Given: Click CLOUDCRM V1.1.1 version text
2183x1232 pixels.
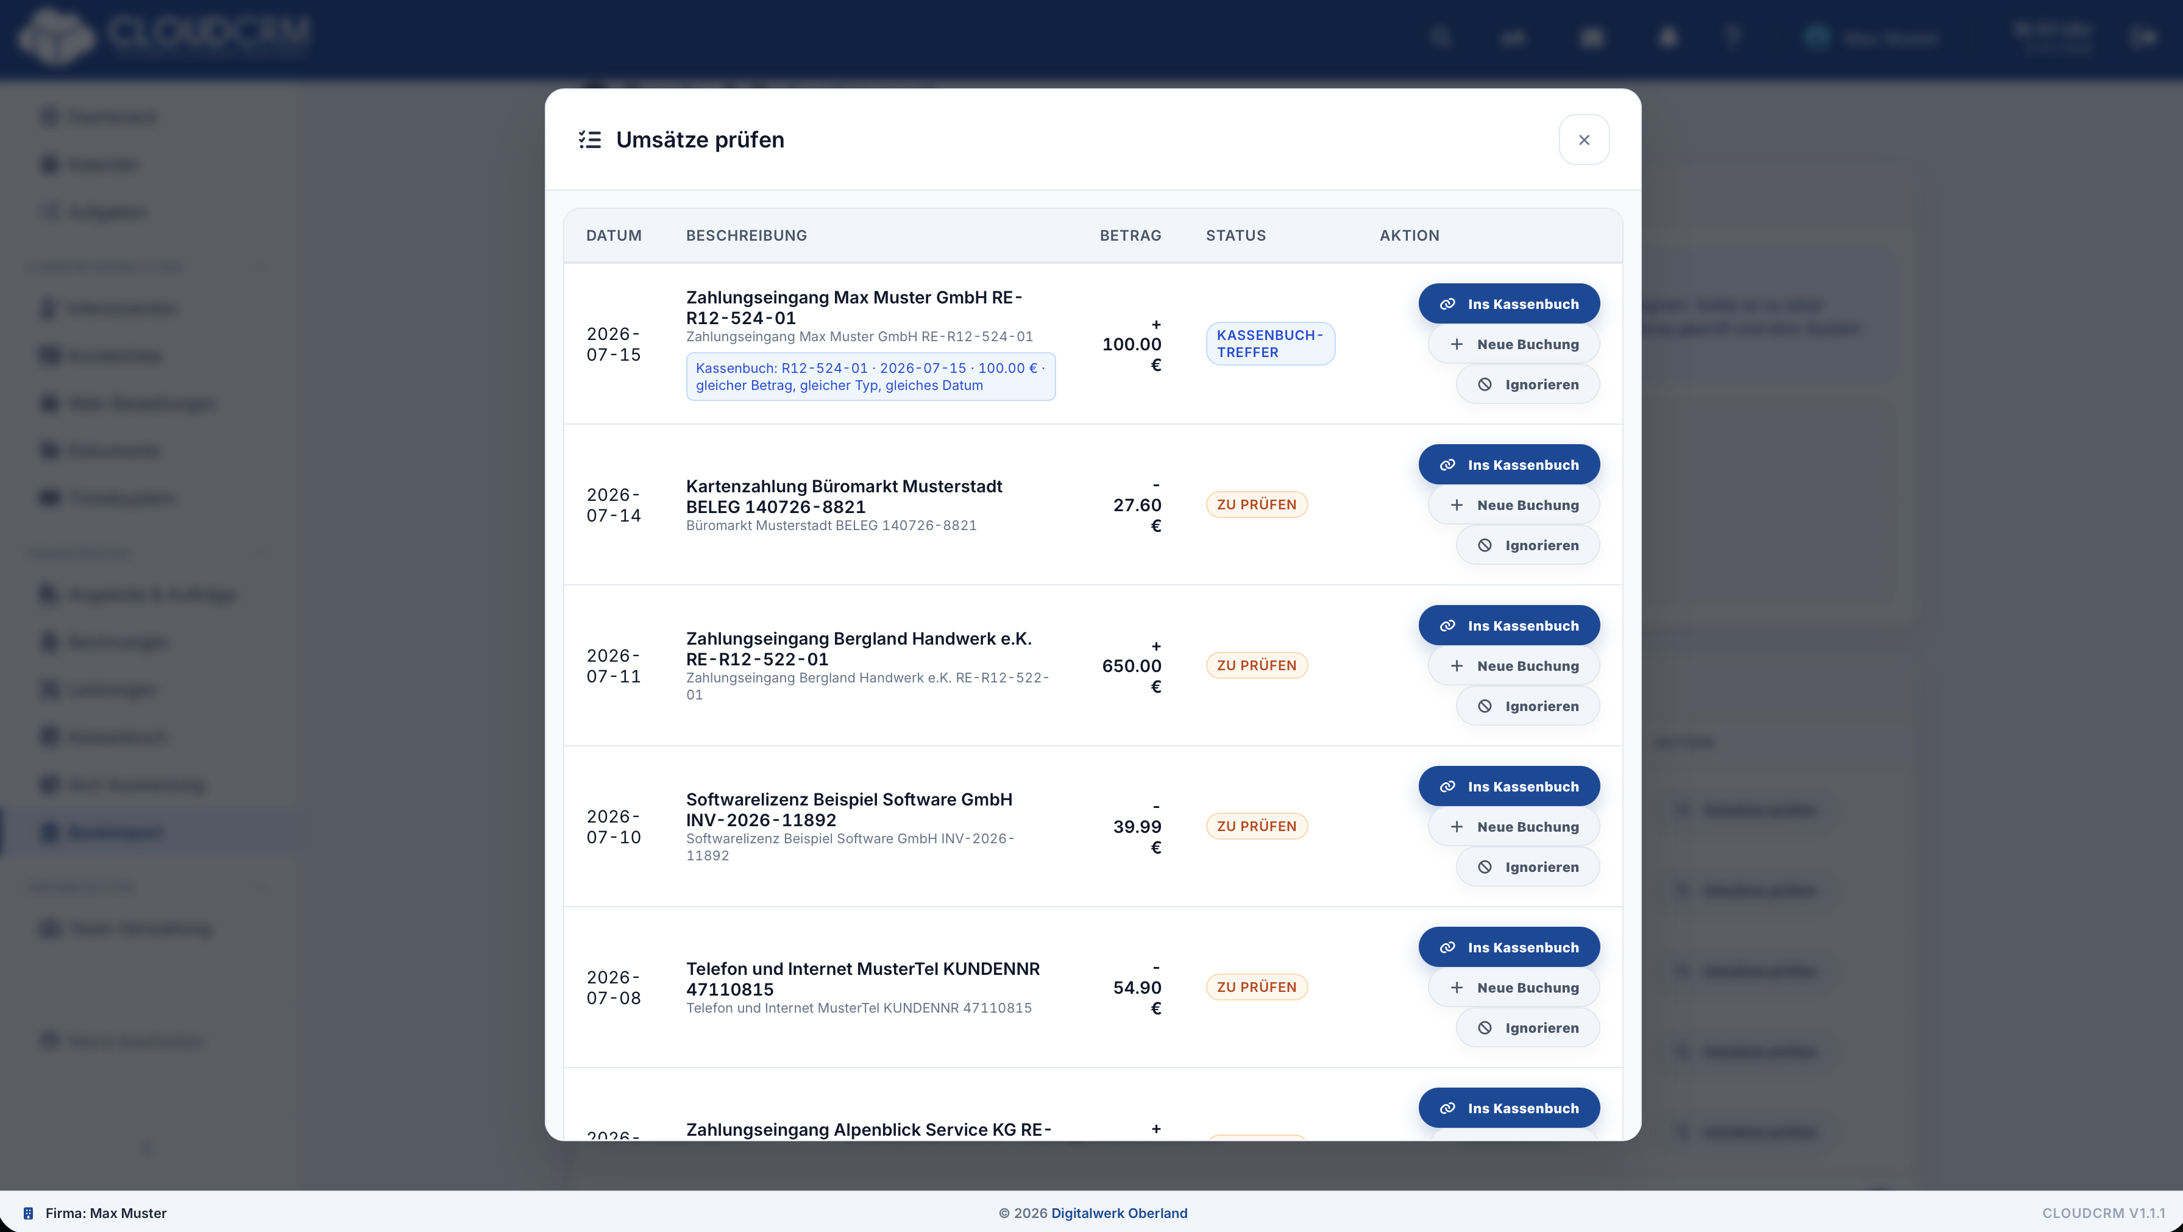Looking at the screenshot, I should (x=2103, y=1213).
